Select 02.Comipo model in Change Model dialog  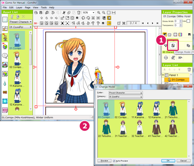pyautogui.click(x=122, y=110)
